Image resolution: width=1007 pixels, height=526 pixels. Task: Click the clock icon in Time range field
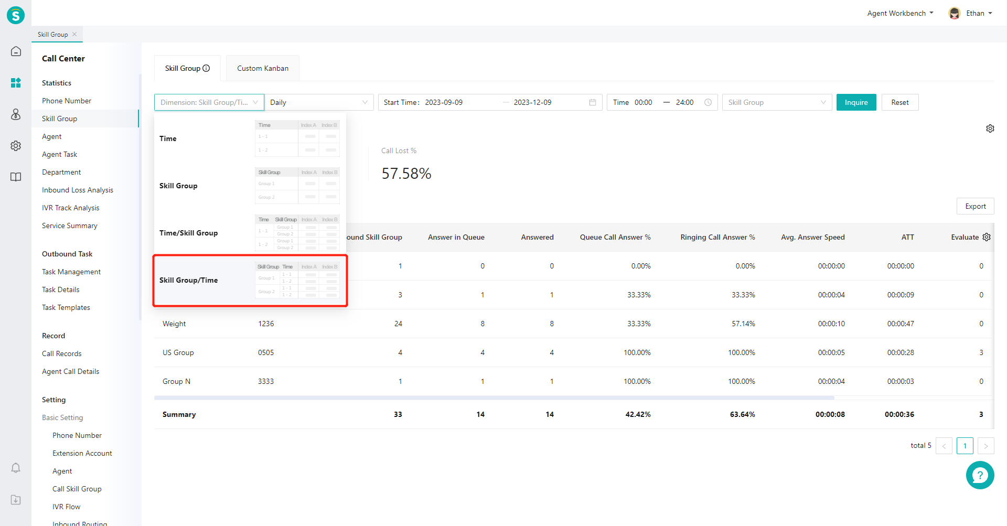tap(708, 102)
